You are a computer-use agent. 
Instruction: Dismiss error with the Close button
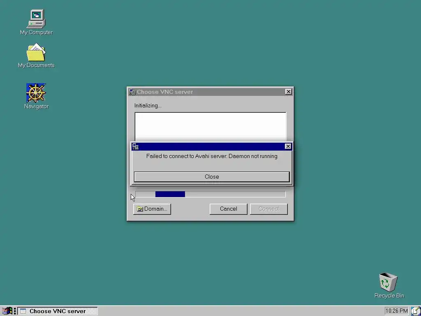(x=212, y=177)
